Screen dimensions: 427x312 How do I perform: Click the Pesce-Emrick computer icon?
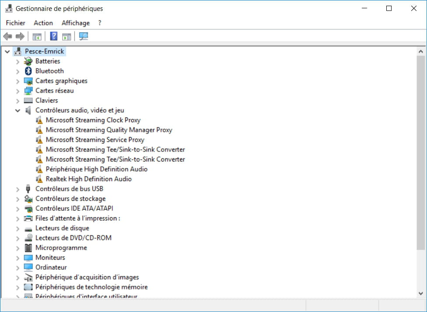[17, 51]
